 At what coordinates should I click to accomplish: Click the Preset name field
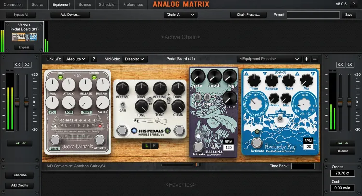tap(313, 15)
